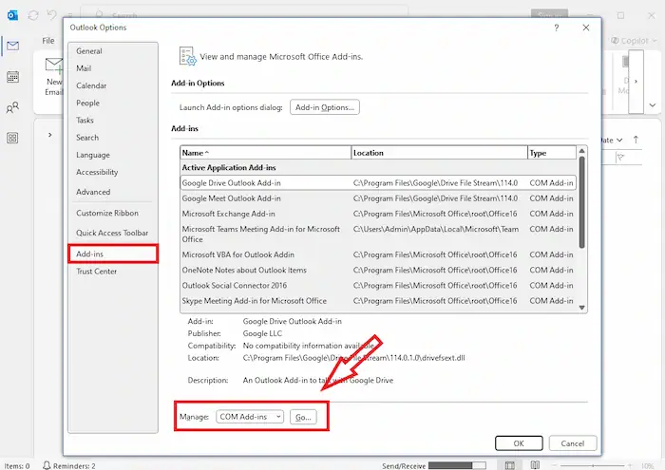Open the File tab in Outlook
Image resolution: width=665 pixels, height=470 pixels.
(x=48, y=41)
